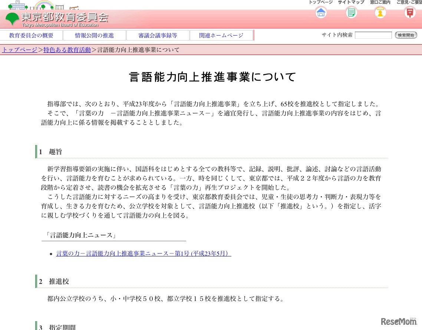Open 情報公開の推進 navigation menu
The height and width of the screenshot is (330, 422).
(95, 35)
